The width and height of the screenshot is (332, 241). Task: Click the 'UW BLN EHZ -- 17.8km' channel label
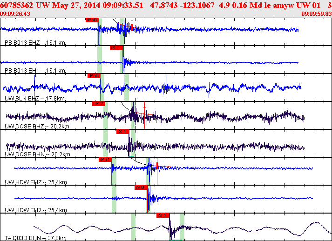35,98
